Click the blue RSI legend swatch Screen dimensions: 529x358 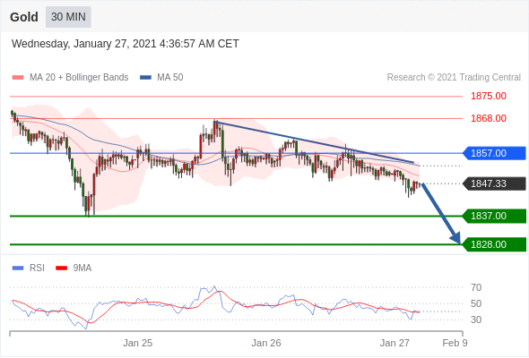[x=18, y=268]
